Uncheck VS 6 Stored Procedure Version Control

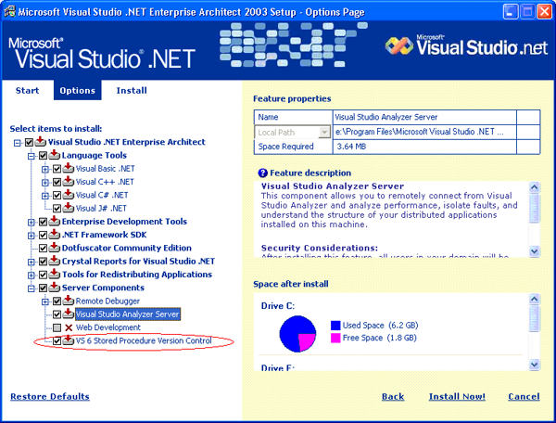(57, 340)
